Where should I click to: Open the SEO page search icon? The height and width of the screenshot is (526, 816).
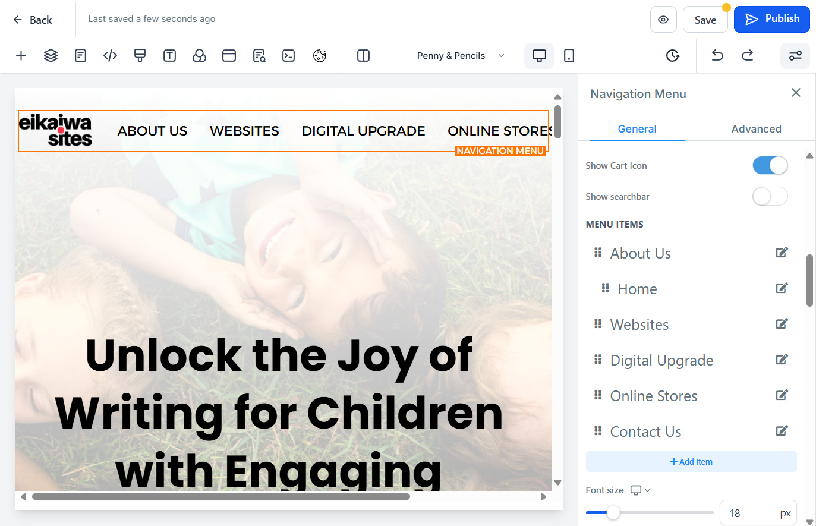coord(259,56)
